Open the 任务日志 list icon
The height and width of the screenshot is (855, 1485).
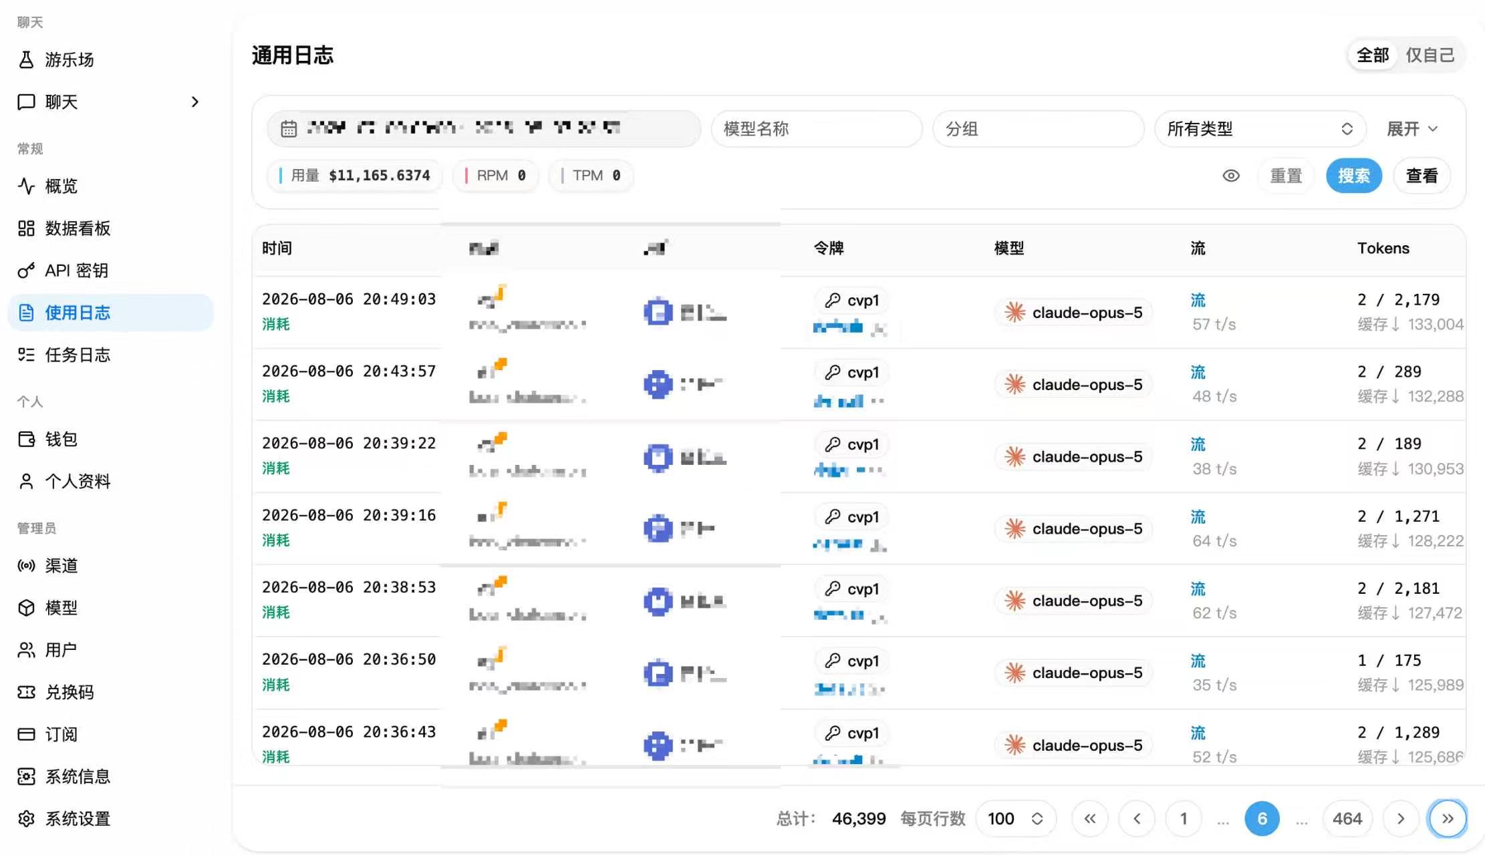coord(26,355)
